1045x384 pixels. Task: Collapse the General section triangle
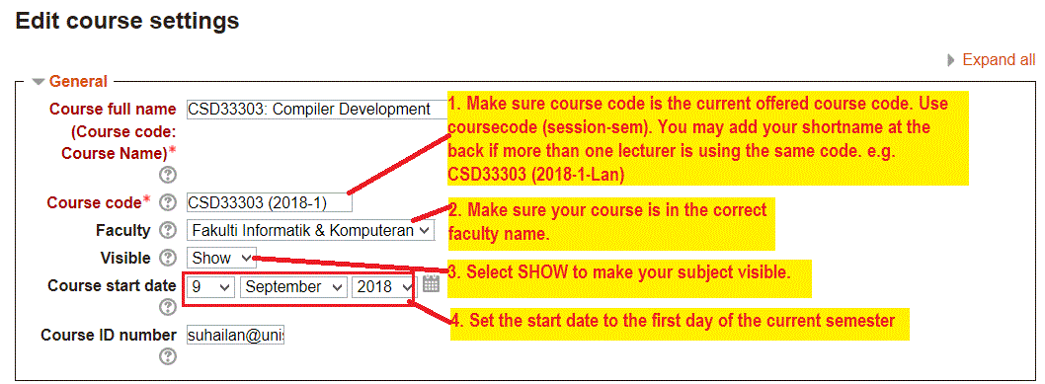click(39, 82)
